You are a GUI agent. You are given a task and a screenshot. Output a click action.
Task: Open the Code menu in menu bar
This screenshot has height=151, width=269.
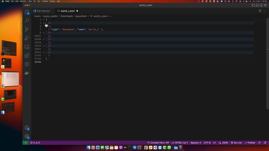[x=7, y=1]
